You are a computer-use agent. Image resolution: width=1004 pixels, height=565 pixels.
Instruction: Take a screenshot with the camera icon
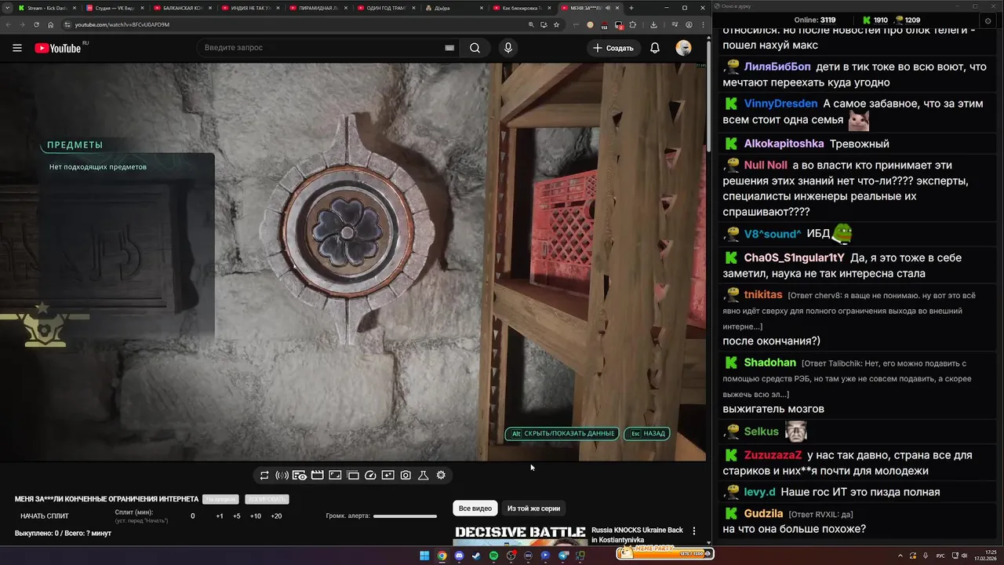(x=406, y=475)
